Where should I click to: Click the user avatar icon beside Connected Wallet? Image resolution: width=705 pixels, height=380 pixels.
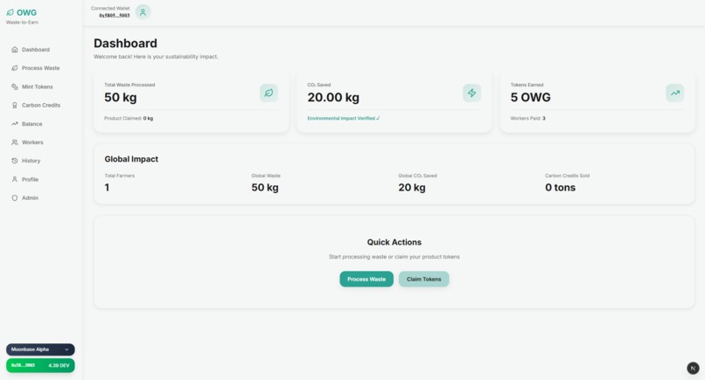pyautogui.click(x=143, y=12)
